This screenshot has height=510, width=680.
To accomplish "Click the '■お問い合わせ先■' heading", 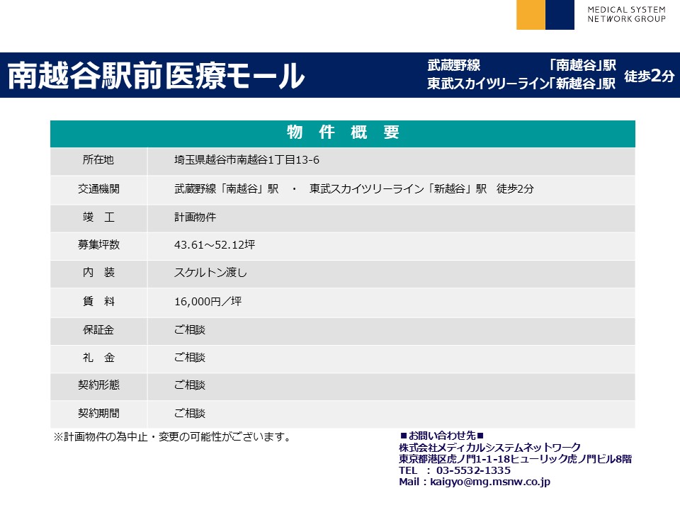I will [x=441, y=436].
